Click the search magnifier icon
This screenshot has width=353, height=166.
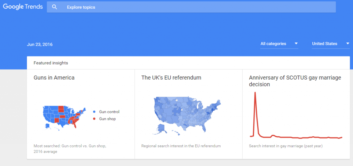click(54, 7)
